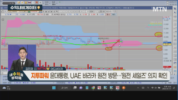
Task: Click the horizontal scrollbar left arrow under chart
Action: point(2,73)
